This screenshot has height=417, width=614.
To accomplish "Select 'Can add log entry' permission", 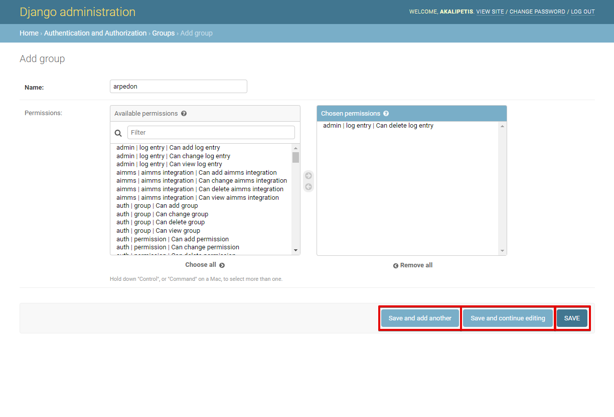I will [x=201, y=148].
